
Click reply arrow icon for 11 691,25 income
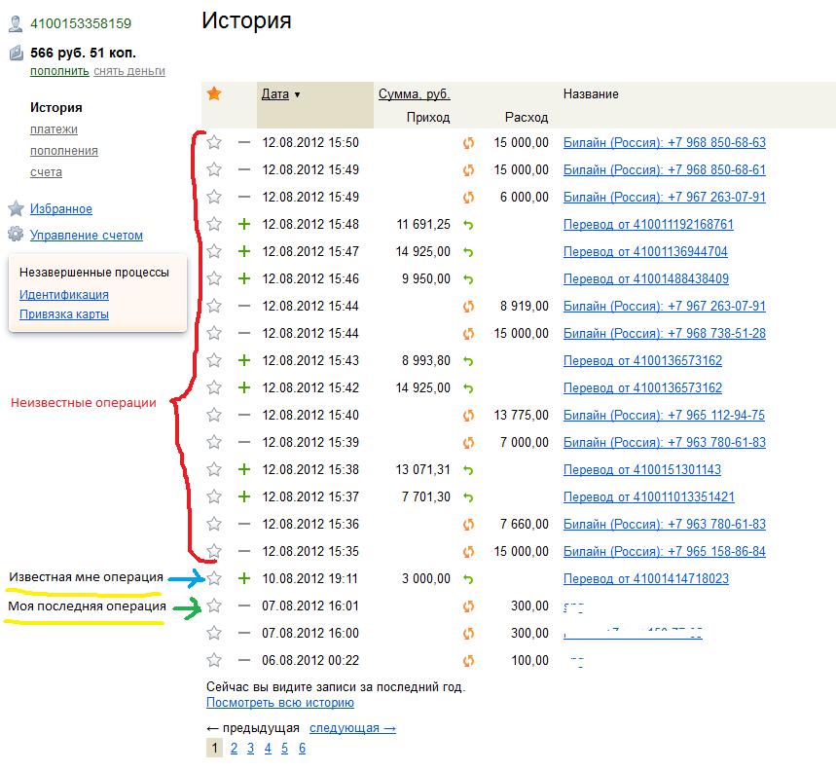[468, 225]
